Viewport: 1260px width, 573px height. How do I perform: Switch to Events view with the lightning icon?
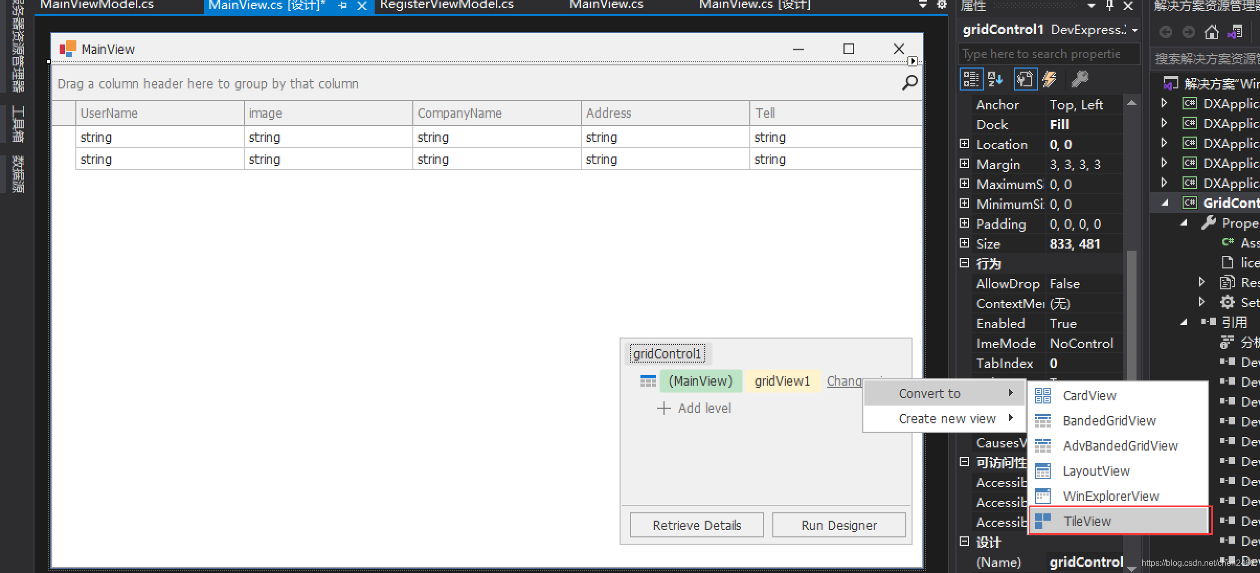point(1050,79)
